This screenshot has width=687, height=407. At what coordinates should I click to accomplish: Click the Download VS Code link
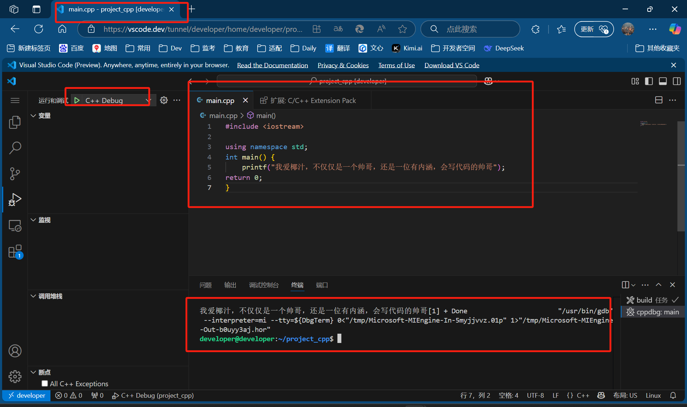(x=452, y=65)
